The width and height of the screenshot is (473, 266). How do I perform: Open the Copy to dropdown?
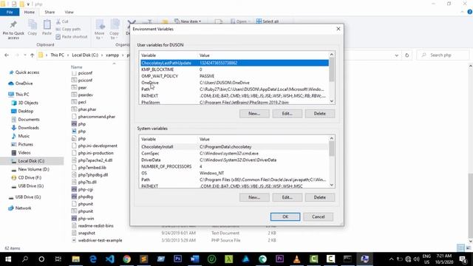(x=114, y=30)
